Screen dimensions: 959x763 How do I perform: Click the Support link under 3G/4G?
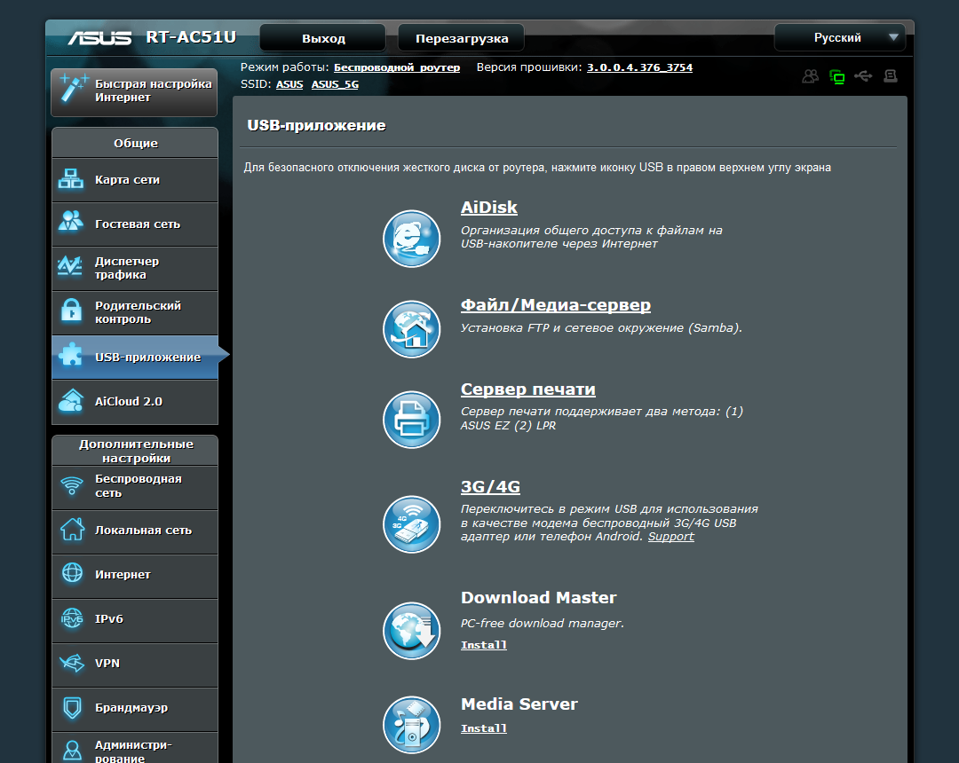pyautogui.click(x=671, y=537)
